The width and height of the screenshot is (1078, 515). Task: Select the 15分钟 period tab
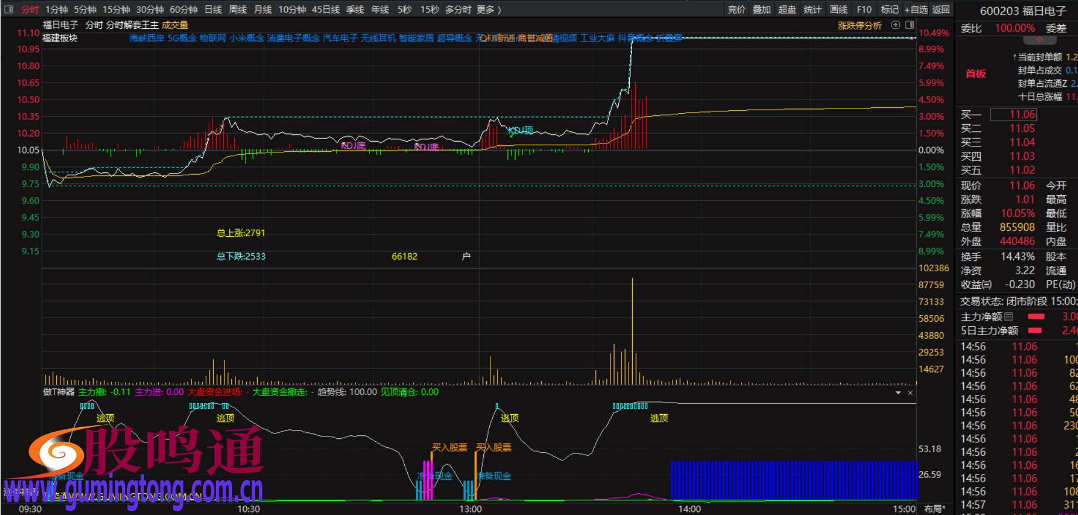click(x=116, y=9)
